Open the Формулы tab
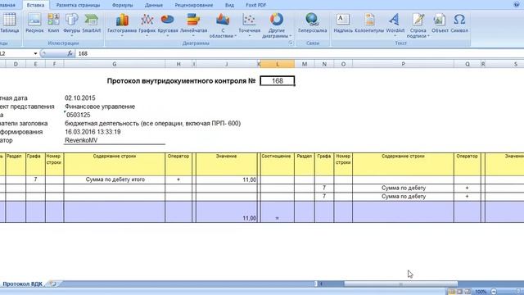The width and height of the screenshot is (524, 295). [122, 5]
